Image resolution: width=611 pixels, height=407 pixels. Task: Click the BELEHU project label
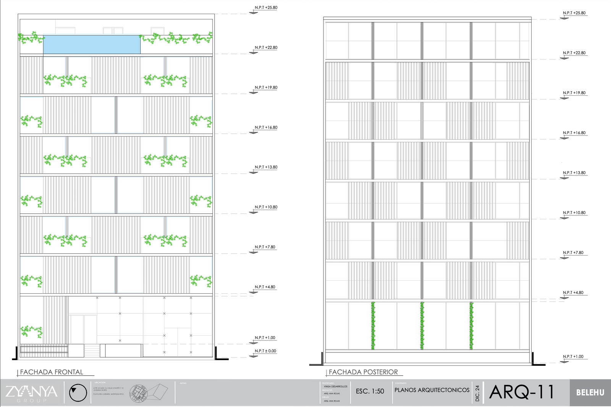[590, 393]
